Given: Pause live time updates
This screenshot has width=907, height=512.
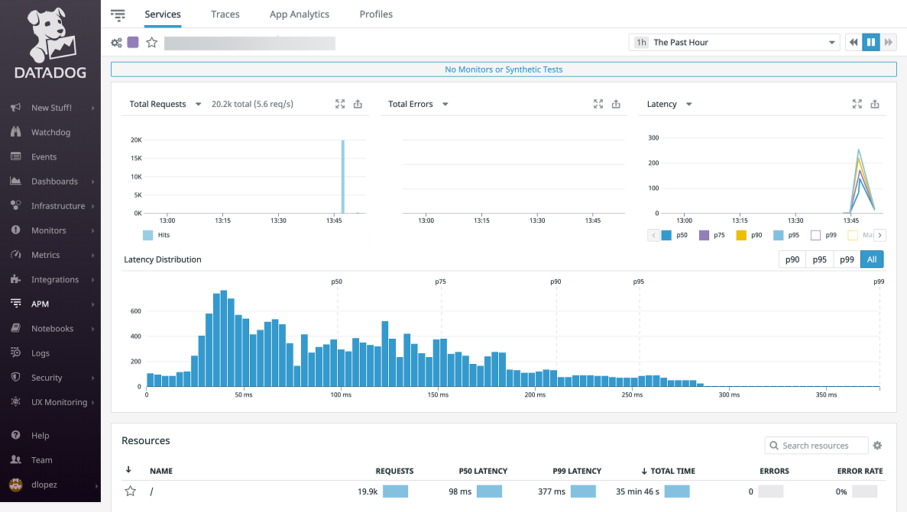Looking at the screenshot, I should point(870,42).
